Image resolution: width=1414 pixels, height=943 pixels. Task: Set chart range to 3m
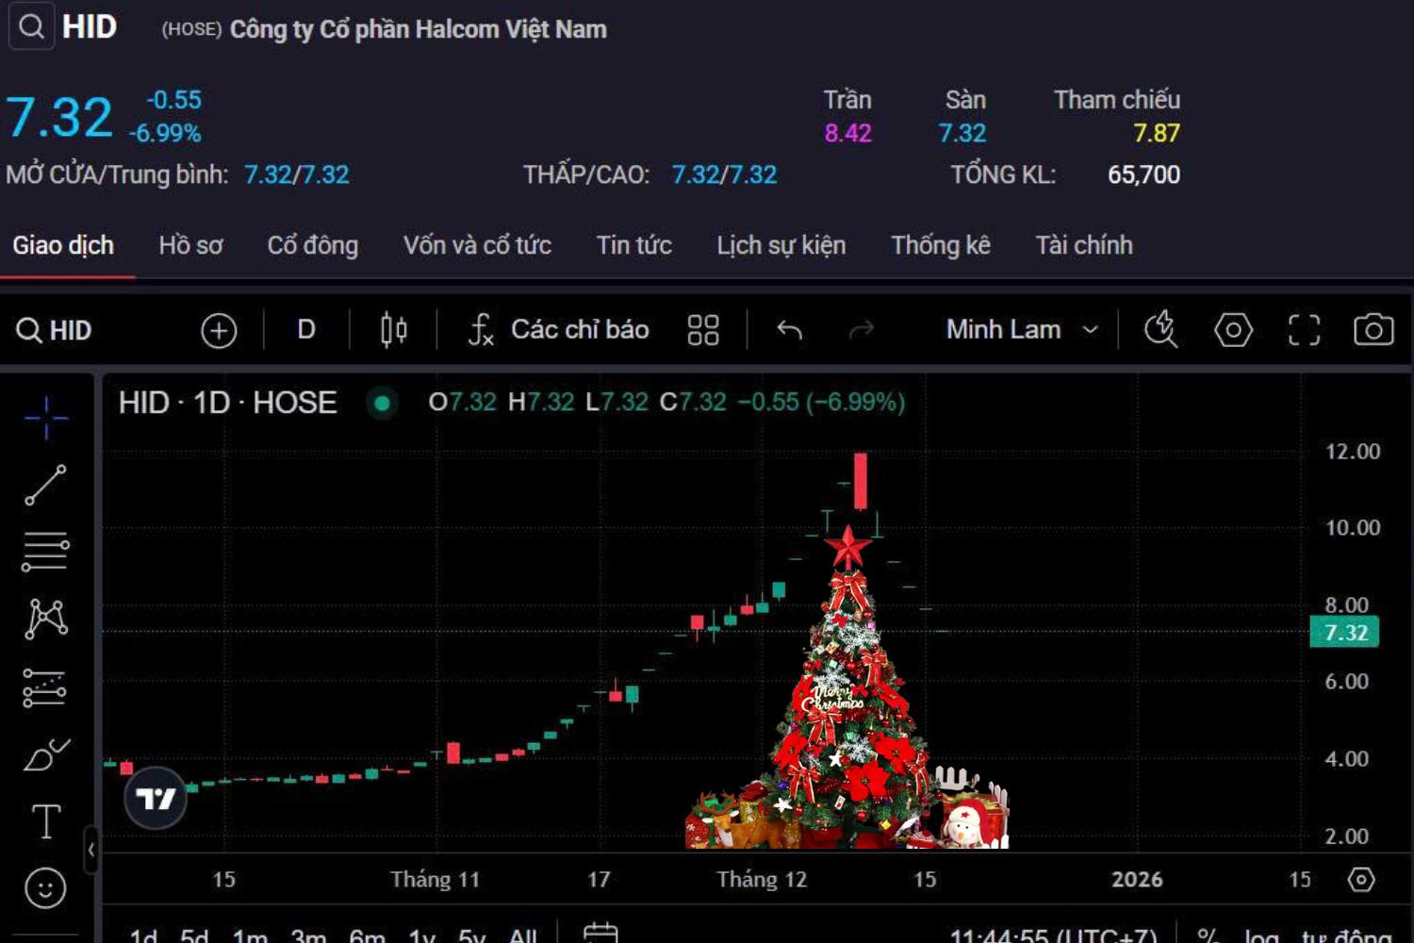coord(308,935)
